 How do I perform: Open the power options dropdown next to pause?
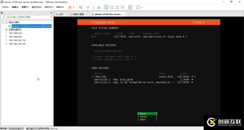click(74, 7)
